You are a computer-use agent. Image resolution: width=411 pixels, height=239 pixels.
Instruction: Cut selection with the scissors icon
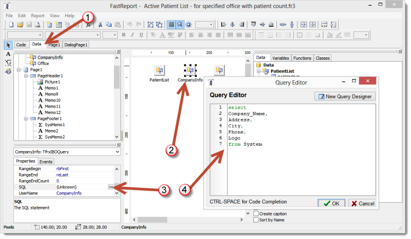[100, 24]
